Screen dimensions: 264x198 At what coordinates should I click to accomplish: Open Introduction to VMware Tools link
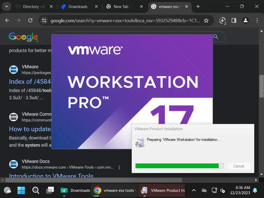(x=51, y=176)
